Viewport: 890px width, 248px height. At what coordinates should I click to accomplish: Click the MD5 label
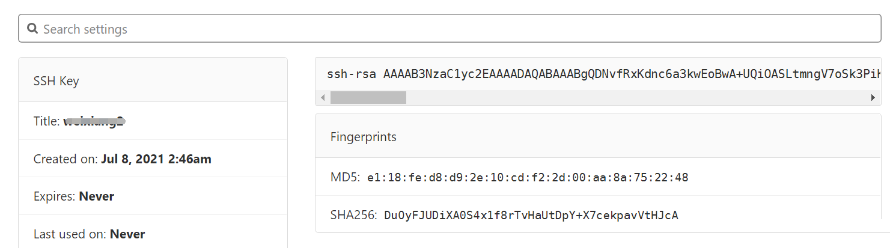[x=345, y=177]
